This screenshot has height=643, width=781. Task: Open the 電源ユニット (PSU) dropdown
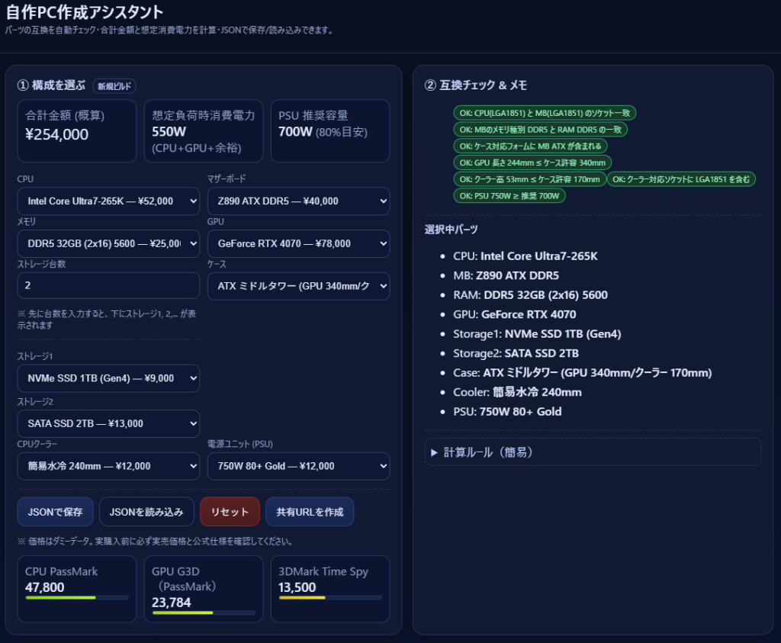[x=298, y=466]
